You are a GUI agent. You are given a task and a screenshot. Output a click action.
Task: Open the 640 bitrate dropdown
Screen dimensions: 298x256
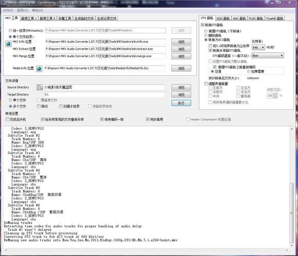[x=258, y=47]
